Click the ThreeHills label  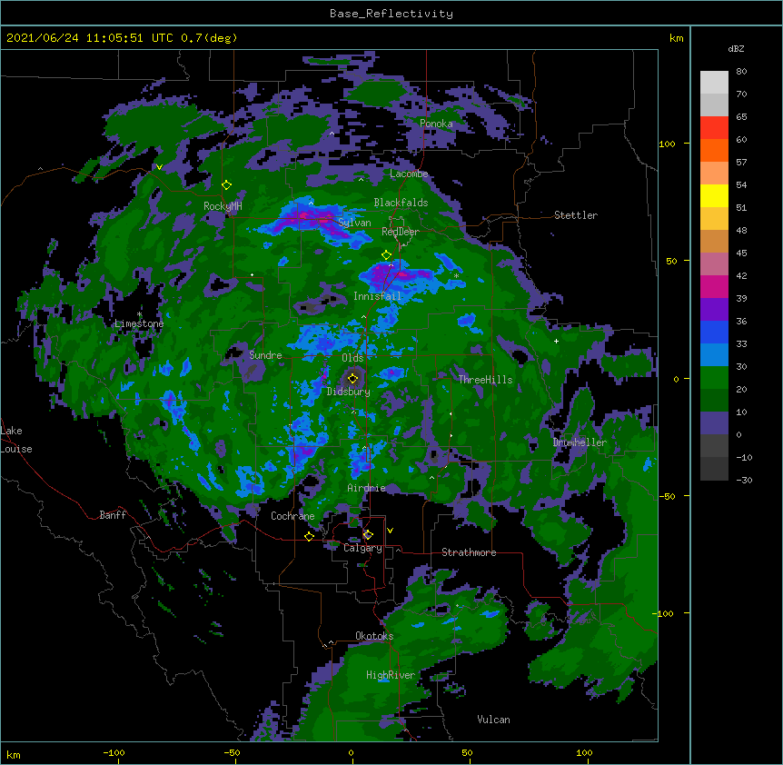tap(485, 380)
